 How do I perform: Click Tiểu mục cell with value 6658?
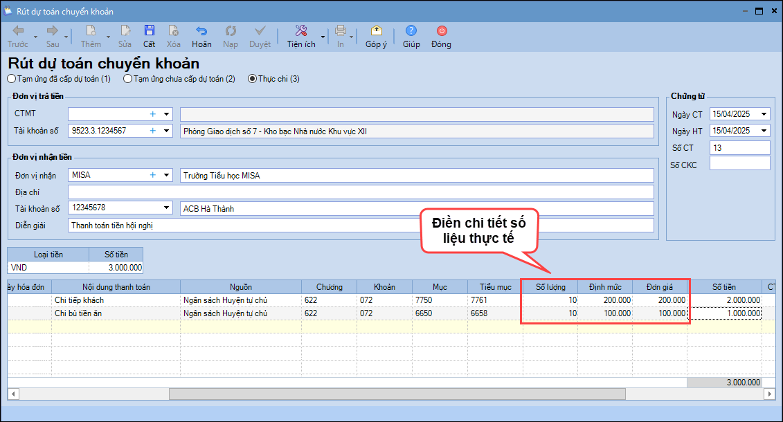496,313
